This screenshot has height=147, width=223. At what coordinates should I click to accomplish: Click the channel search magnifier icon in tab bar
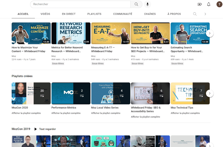(195, 14)
